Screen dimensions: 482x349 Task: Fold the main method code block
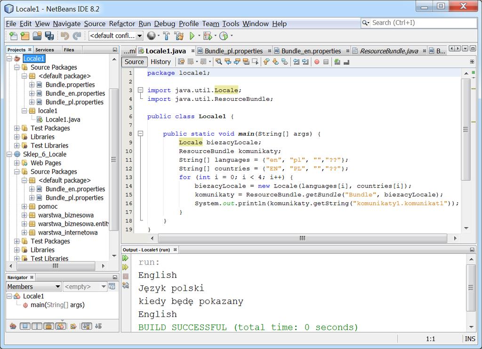140,134
